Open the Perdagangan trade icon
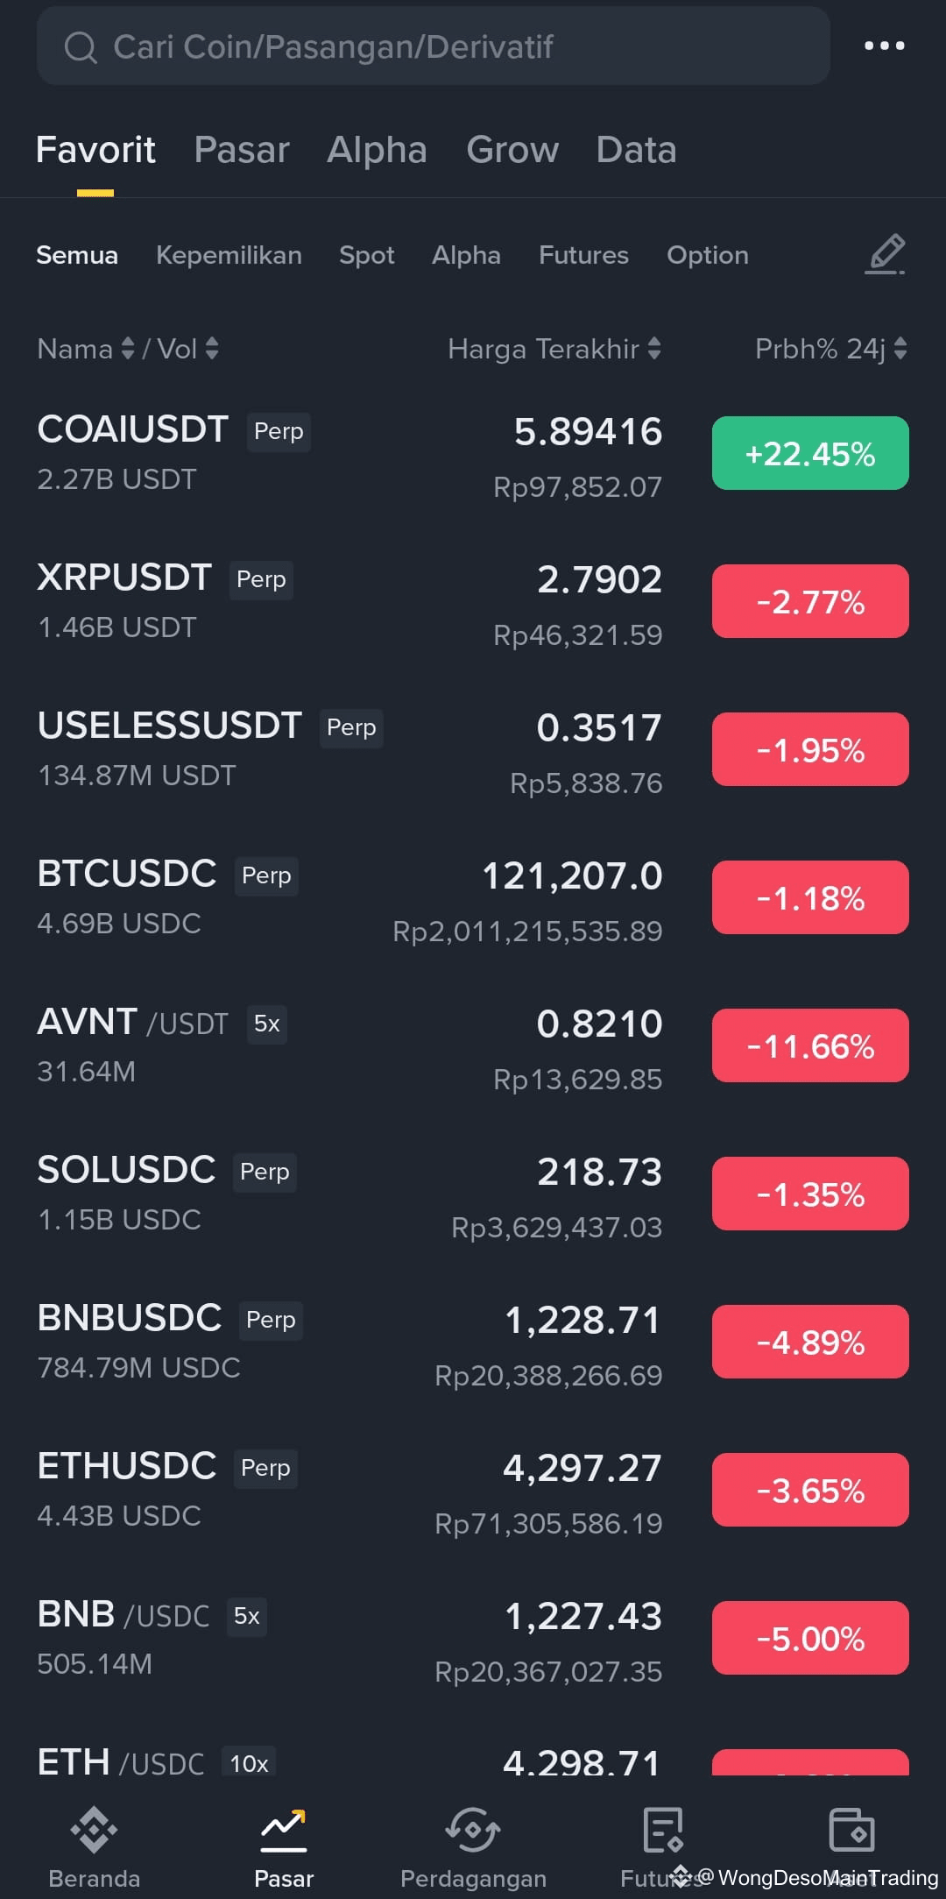946x1899 pixels. point(473,1830)
